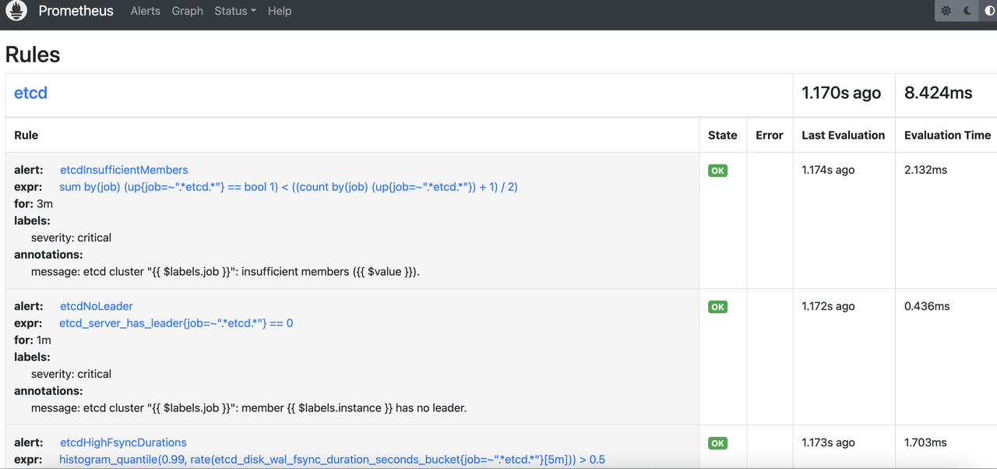Open the Help navigation item
997x469 pixels.
click(280, 11)
